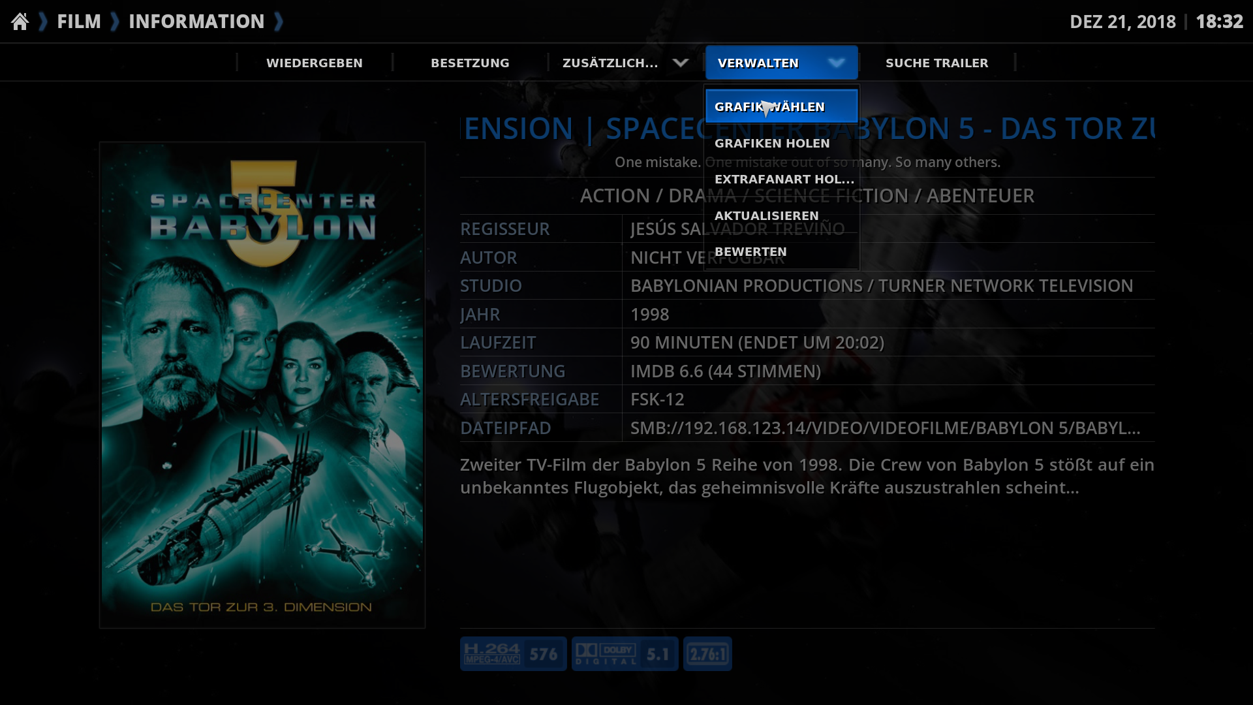Select EXTRAFANART HOL... menu entry
Viewport: 1253px width, 705px height.
[x=781, y=179]
